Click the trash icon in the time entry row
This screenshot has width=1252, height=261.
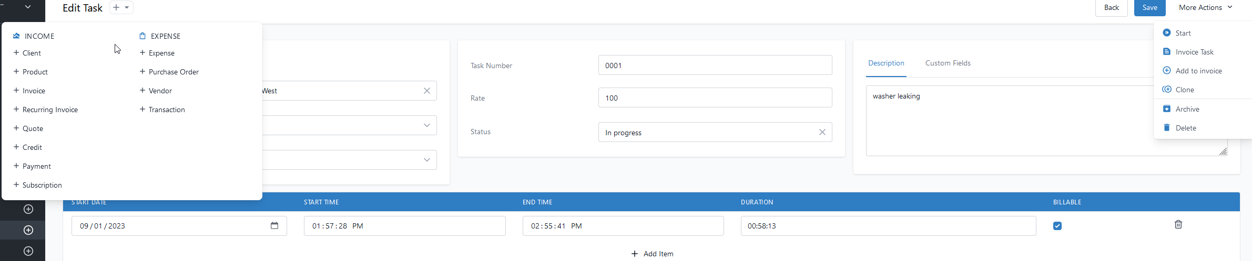point(1178,224)
